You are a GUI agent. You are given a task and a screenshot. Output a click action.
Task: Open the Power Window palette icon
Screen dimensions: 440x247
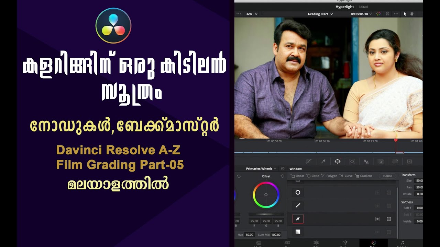338,161
